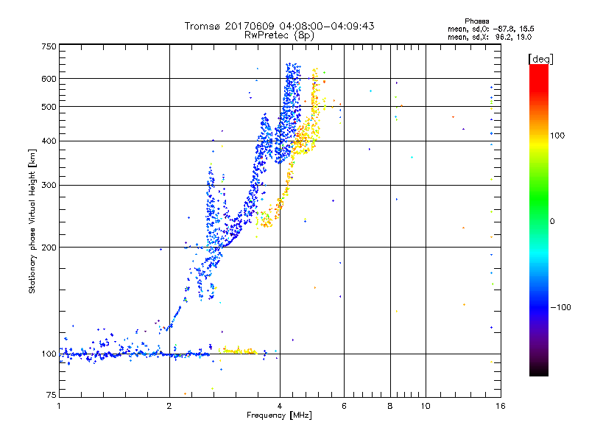This screenshot has width=589, height=442.
Task: Click the rainbow phase colorbar
Action: tap(539, 220)
